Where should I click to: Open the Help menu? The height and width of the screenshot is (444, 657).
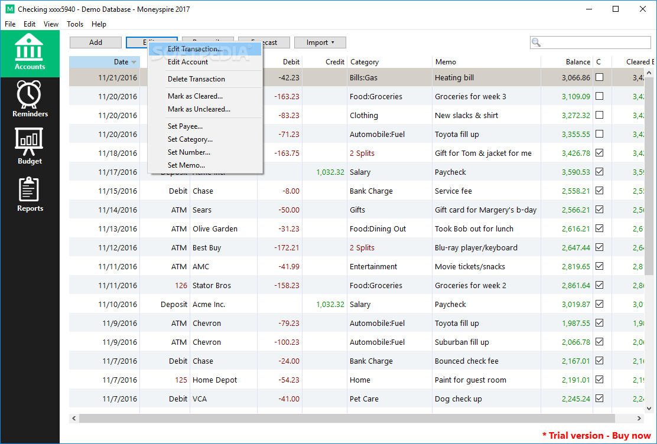[99, 24]
